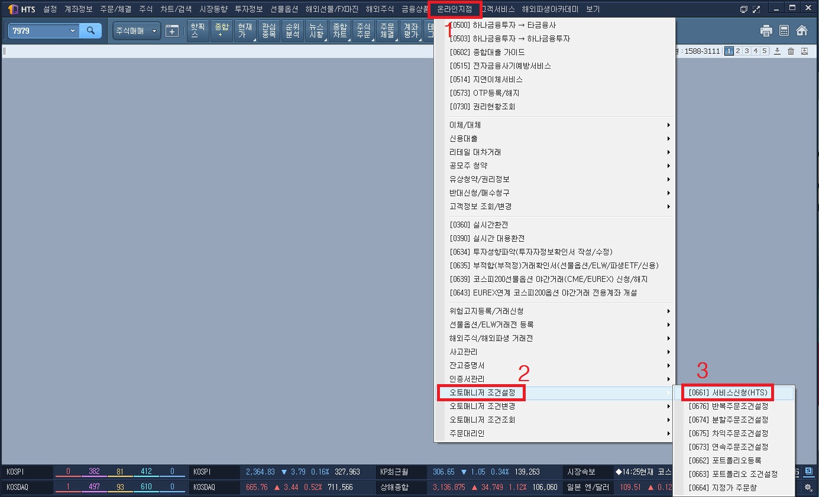This screenshot has width=819, height=497.
Task: Click the search magnifier icon next to 7979
Action: coord(90,31)
